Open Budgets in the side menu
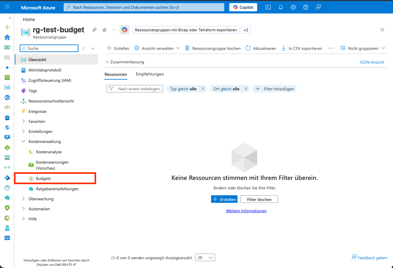Viewport: 393px width, 268px height. tap(43, 178)
